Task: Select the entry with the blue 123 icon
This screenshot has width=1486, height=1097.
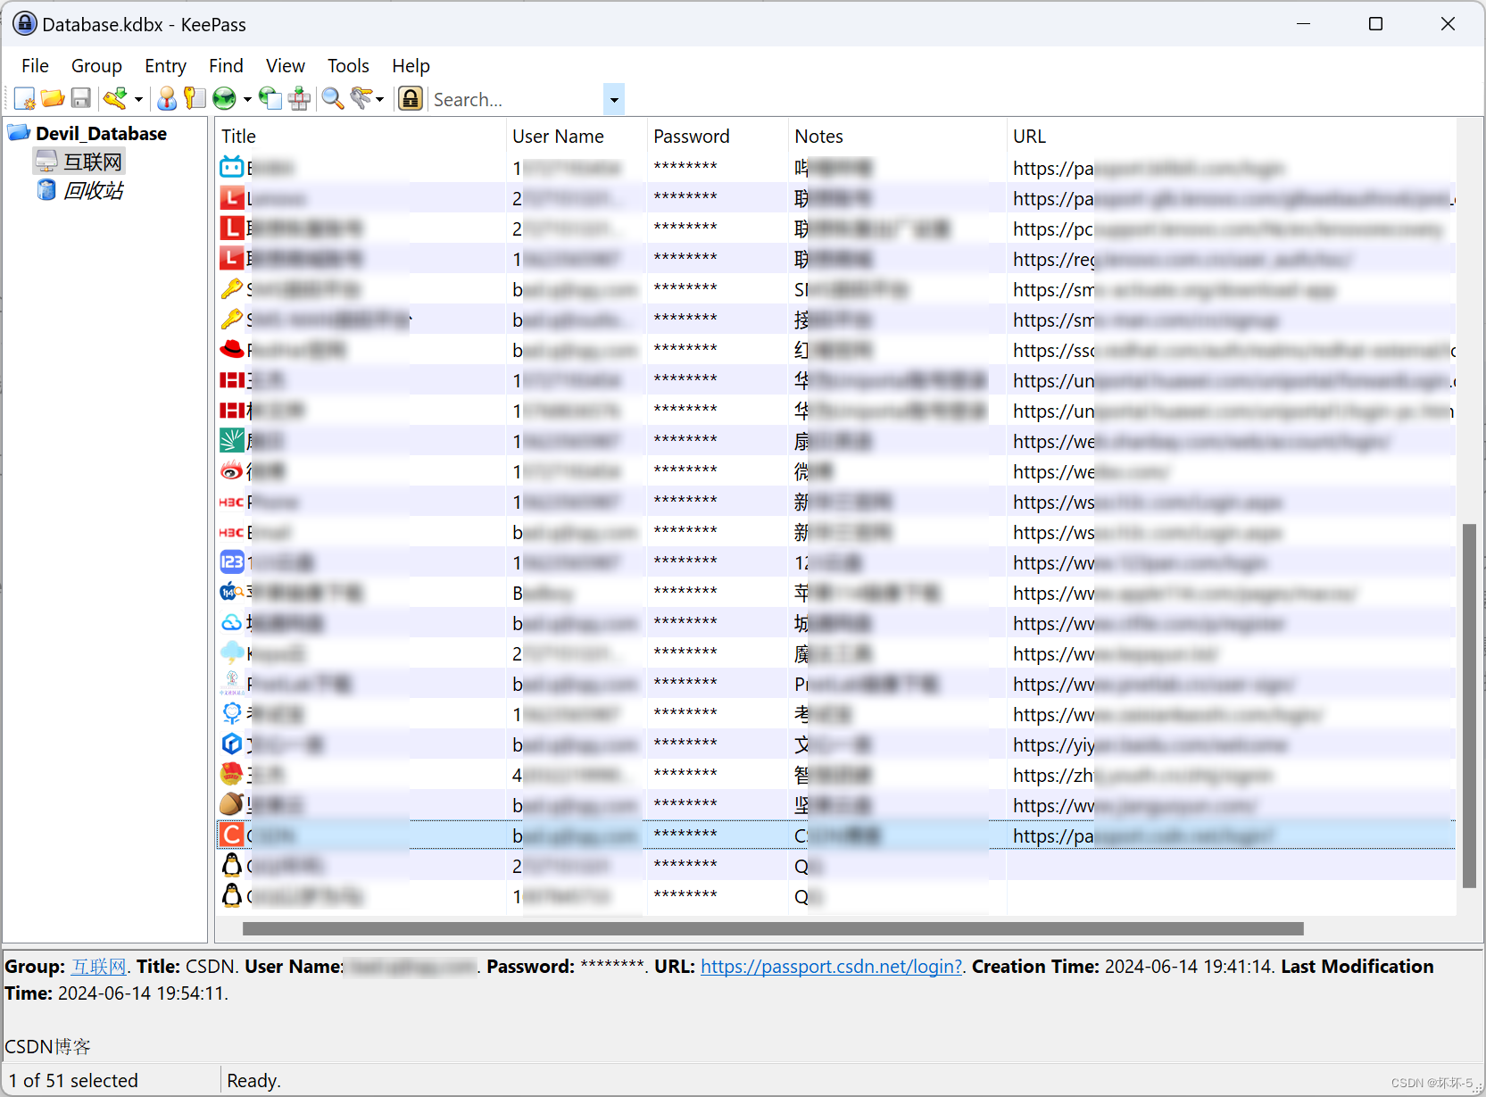Action: [x=232, y=561]
